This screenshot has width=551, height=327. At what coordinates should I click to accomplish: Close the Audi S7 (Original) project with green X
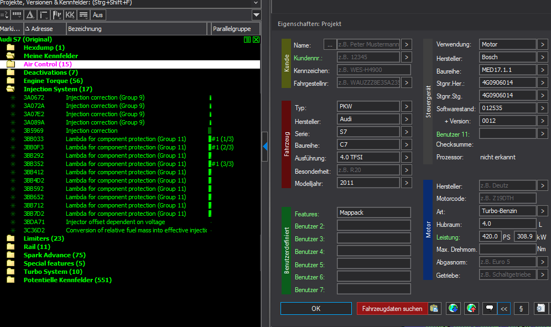(x=256, y=40)
